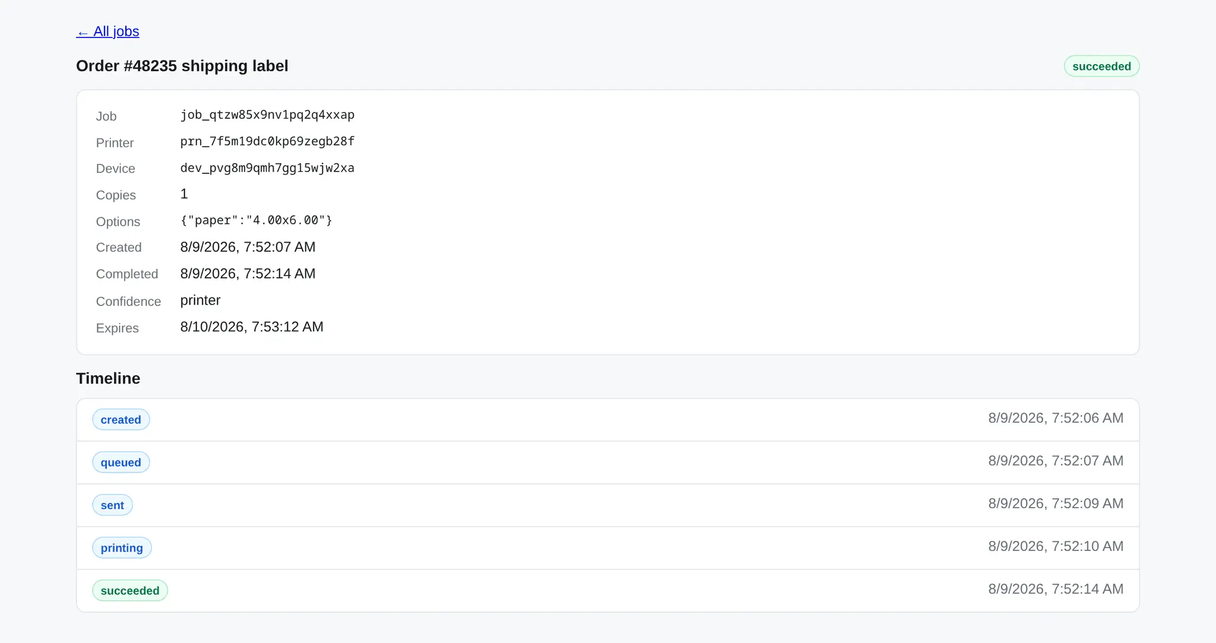Click the Expires field label
Screen dimensions: 1216x643
point(117,328)
